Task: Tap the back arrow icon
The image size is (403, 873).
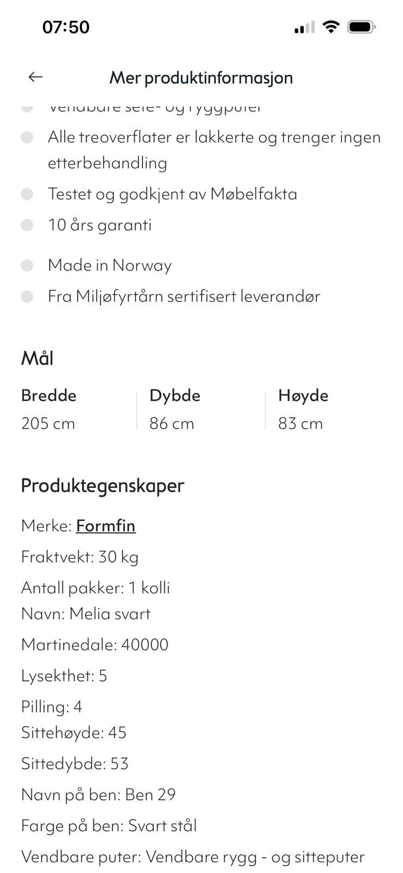Action: [x=35, y=77]
